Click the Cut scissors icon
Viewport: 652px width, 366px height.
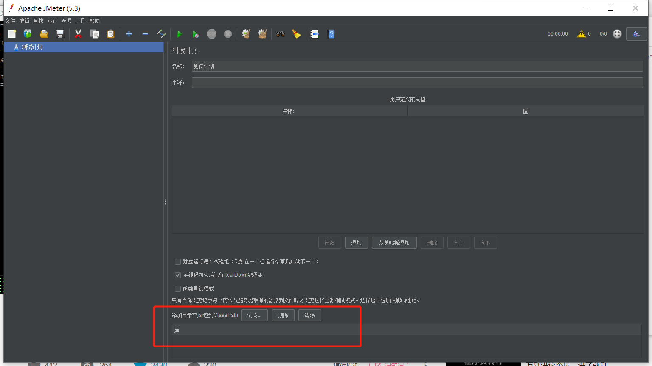coord(78,34)
